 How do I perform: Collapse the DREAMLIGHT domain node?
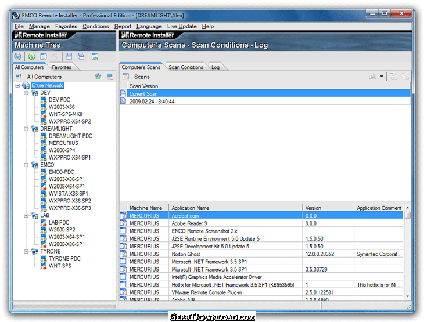click(x=26, y=129)
